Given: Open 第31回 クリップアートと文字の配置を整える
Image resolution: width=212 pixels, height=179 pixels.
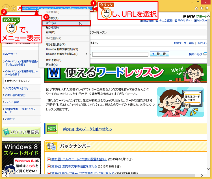Looking at the screenshot, I should pyautogui.click(x=79, y=159).
